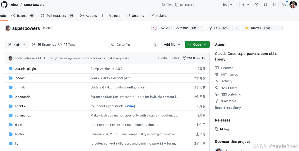This screenshot has height=151, width=299.
Task: Switch to the Projects tab
Action: 111,15
